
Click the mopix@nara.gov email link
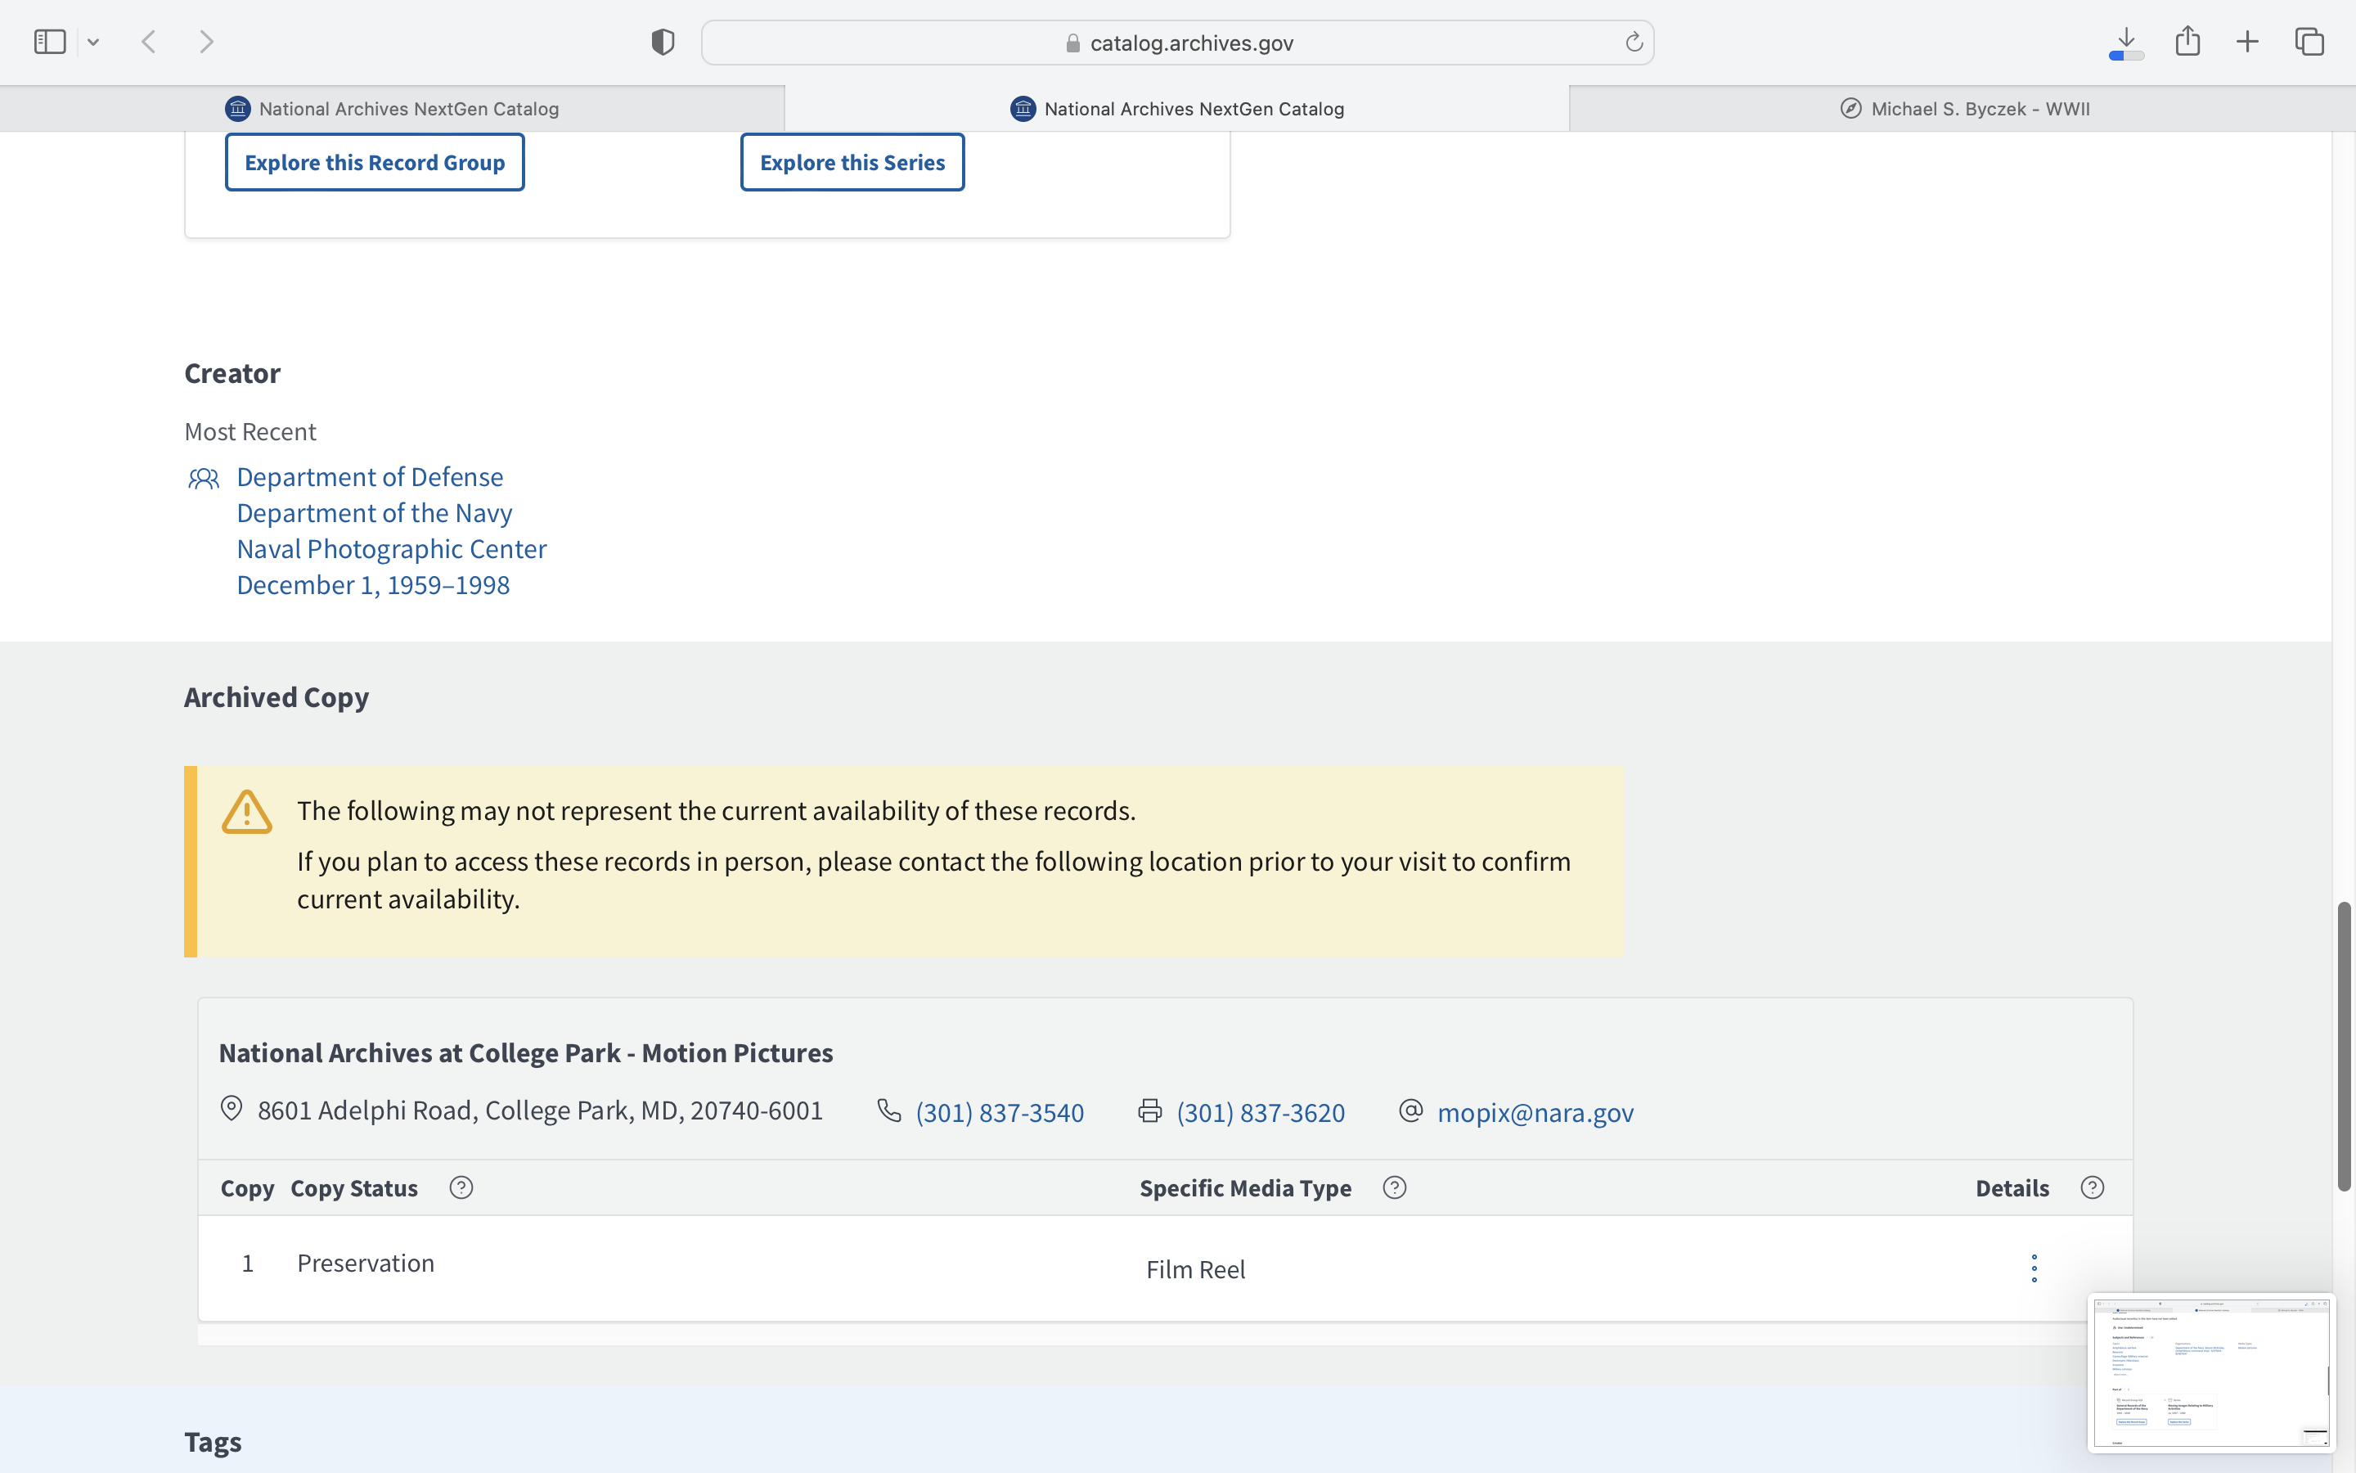[1535, 1113]
